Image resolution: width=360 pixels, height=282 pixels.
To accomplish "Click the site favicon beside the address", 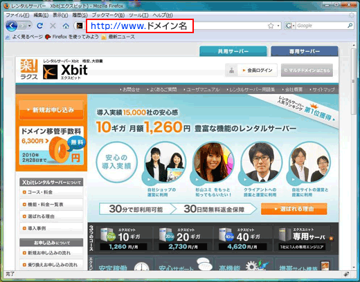I will coord(80,26).
